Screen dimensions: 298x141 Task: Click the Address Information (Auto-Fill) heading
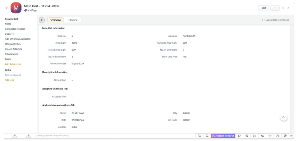[58, 105]
